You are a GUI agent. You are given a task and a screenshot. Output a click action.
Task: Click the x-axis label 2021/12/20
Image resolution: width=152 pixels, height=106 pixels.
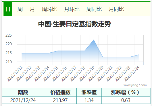click(x=96, y=74)
